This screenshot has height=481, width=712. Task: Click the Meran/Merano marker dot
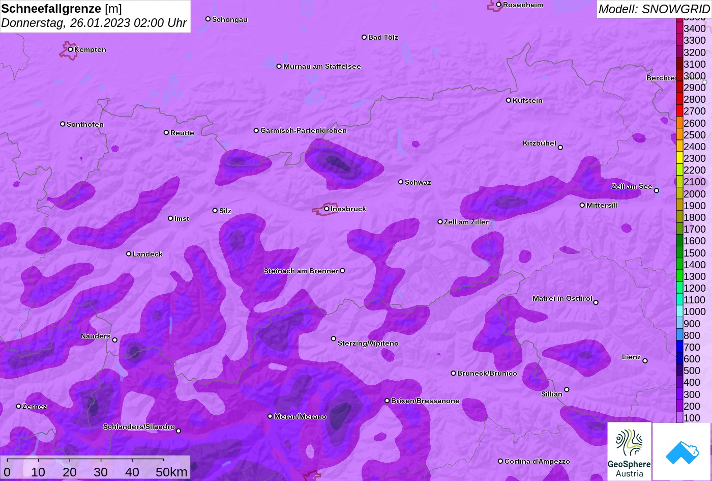270,416
